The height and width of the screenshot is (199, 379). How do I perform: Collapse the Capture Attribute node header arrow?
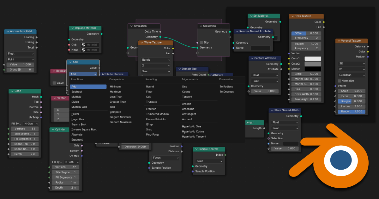pyautogui.click(x=252, y=58)
